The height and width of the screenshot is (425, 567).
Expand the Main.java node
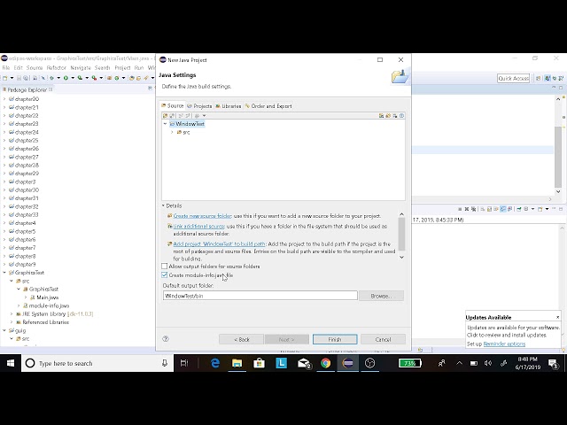coord(26,297)
